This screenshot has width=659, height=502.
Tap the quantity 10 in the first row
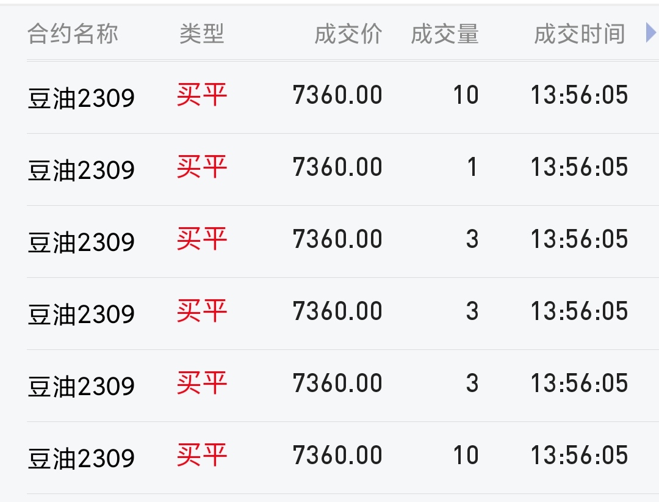466,95
